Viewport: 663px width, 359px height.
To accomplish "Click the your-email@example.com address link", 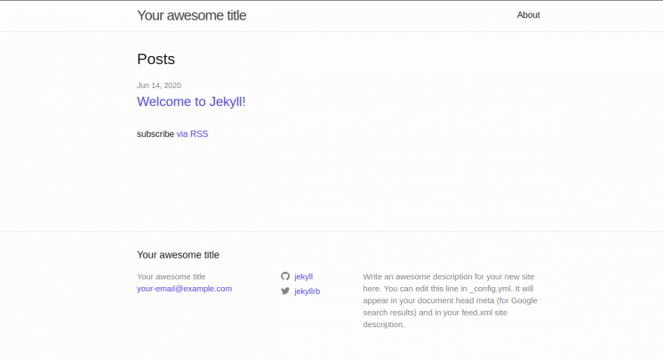I will [x=184, y=289].
